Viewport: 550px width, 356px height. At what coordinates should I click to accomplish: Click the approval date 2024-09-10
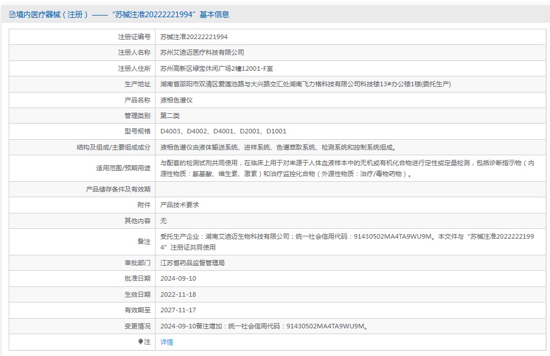tap(178, 278)
